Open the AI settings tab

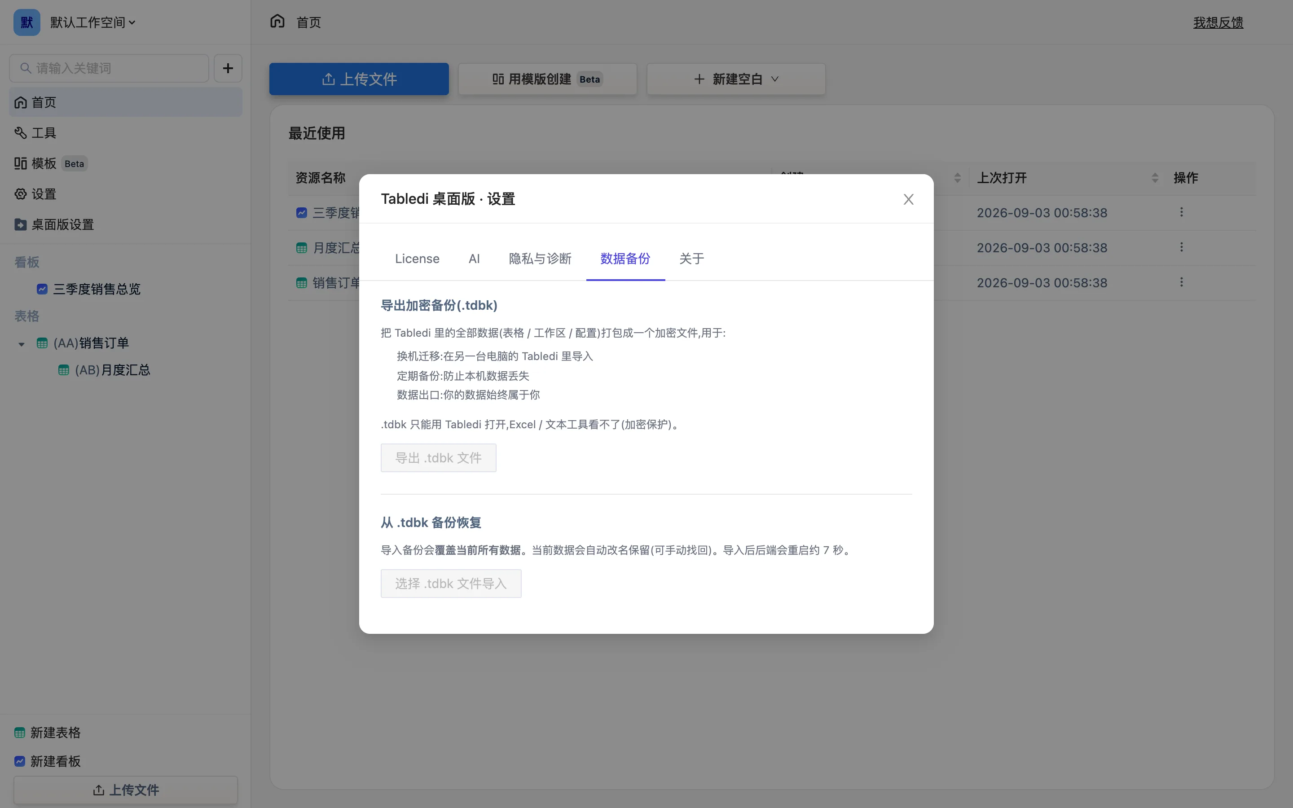(474, 259)
